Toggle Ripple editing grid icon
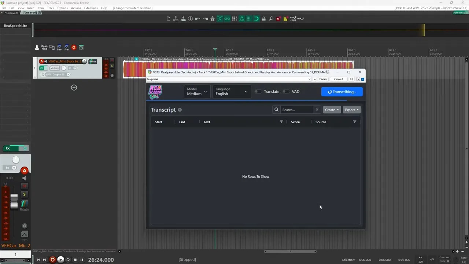 [x=234, y=19]
